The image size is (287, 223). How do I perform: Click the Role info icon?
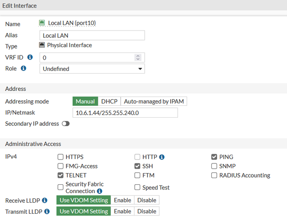(x=23, y=68)
